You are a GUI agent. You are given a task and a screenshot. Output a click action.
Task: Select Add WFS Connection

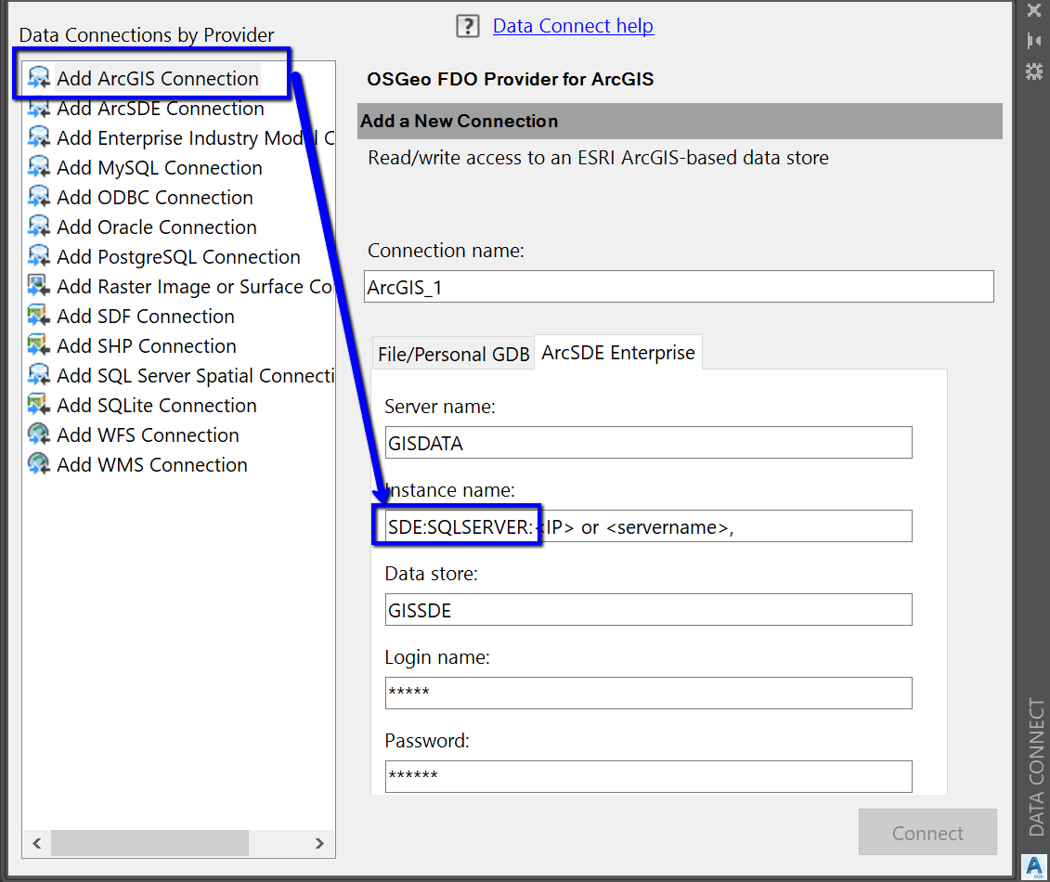click(148, 435)
